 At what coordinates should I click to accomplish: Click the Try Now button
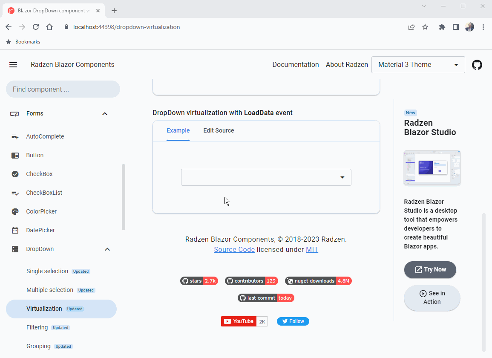(x=430, y=270)
